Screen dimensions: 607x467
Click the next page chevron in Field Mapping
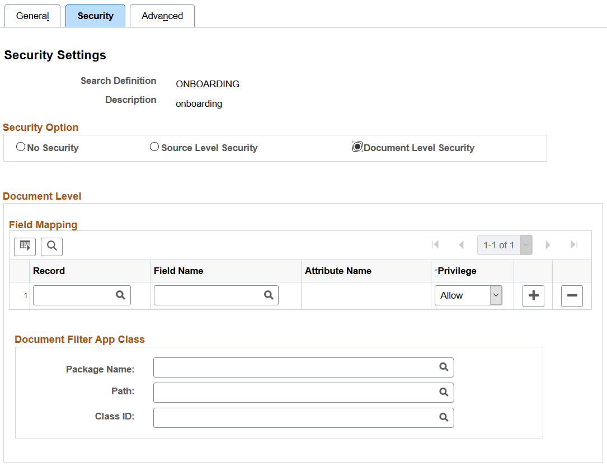pos(548,244)
